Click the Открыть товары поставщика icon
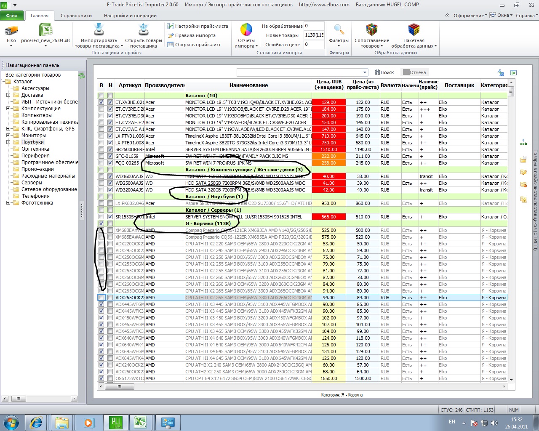This screenshot has width=539, height=431. [144, 30]
